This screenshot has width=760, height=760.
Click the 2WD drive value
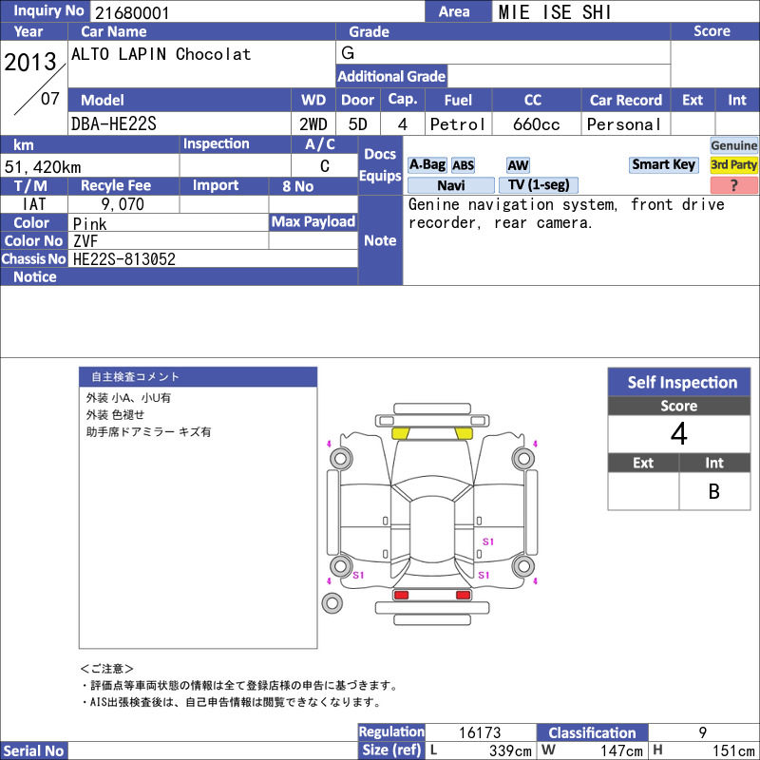313,124
